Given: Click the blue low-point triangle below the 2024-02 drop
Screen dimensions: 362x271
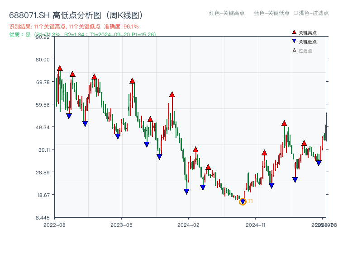Looking at the screenshot, I should (186, 192).
